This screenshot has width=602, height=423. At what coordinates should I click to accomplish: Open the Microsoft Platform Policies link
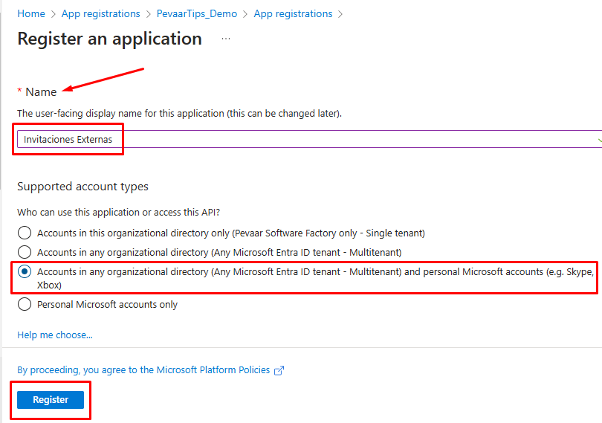click(143, 370)
